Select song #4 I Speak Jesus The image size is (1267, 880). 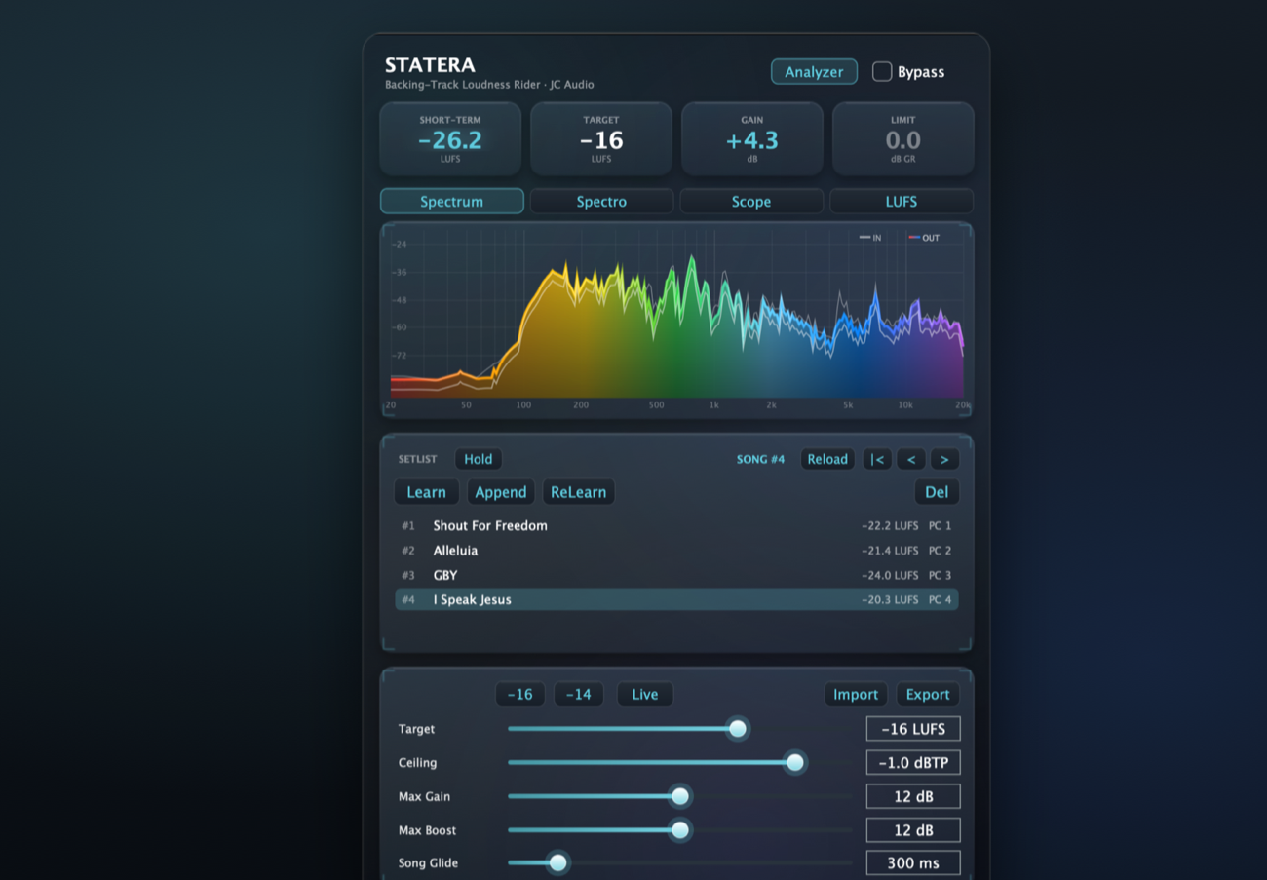676,599
